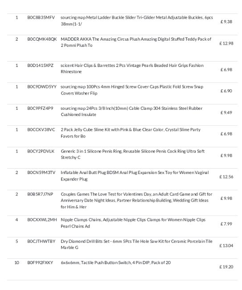The height and width of the screenshot is (290, 242).
Task: Click product code B0C9DWD5YY
Action: pos(42,87)
